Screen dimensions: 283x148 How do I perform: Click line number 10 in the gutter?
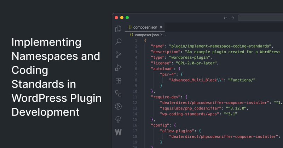pos(135,91)
